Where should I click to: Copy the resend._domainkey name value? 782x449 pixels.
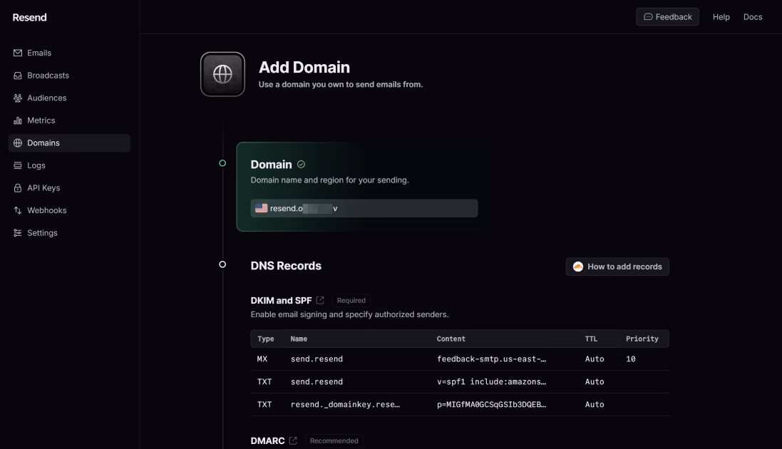(x=345, y=405)
